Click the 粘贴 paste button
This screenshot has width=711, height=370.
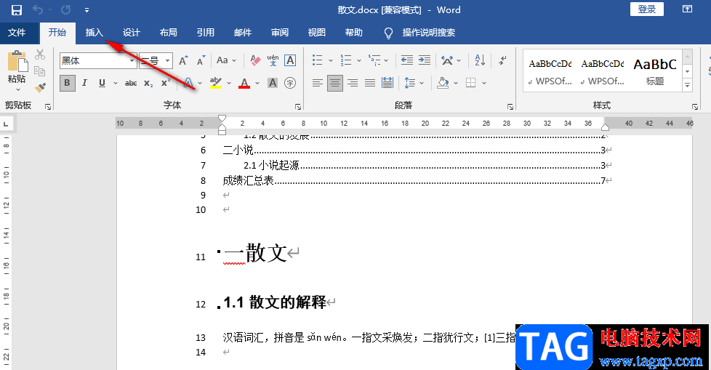(17, 71)
